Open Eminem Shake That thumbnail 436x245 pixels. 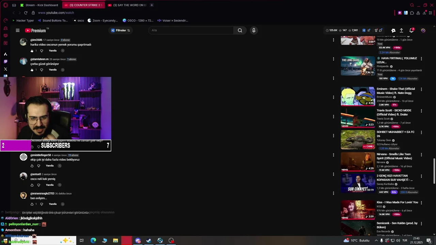pyautogui.click(x=358, y=96)
